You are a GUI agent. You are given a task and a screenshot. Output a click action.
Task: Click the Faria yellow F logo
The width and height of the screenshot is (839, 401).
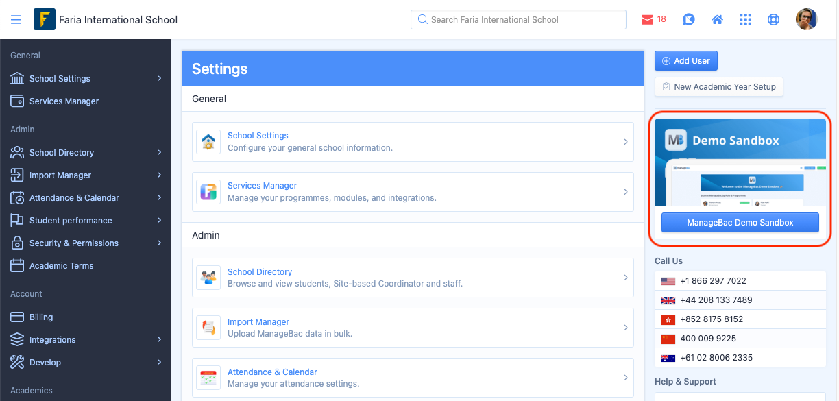click(x=45, y=19)
